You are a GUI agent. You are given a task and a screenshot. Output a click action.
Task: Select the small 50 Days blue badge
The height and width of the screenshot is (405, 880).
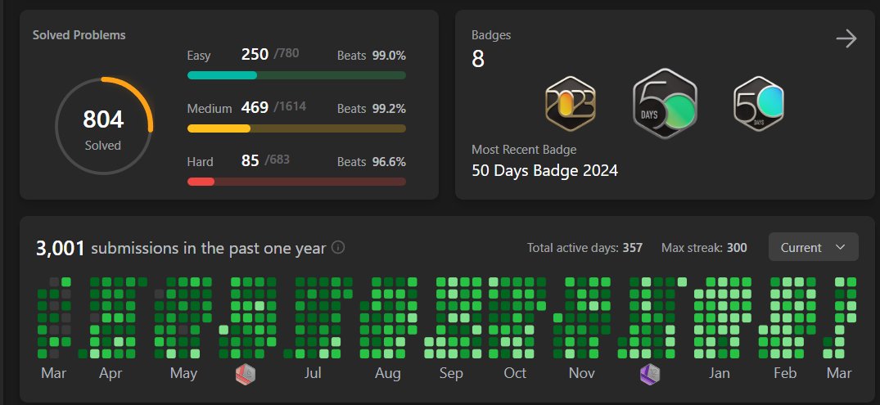pyautogui.click(x=759, y=104)
